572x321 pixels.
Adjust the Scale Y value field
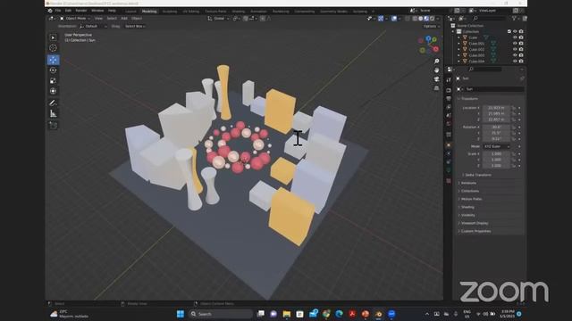coord(496,160)
